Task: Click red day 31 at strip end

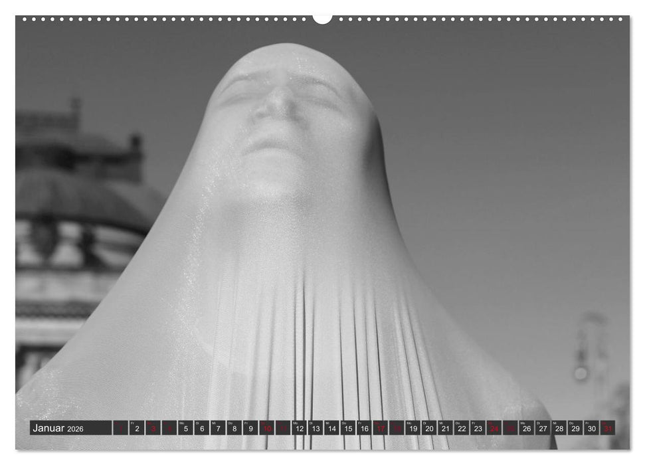Action: point(607,428)
